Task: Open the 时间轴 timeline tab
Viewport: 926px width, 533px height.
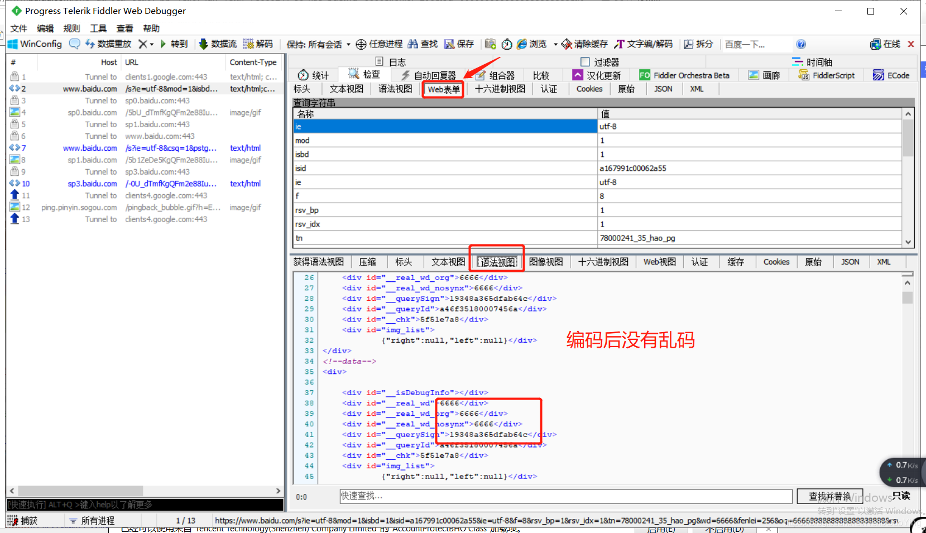Action: (812, 62)
